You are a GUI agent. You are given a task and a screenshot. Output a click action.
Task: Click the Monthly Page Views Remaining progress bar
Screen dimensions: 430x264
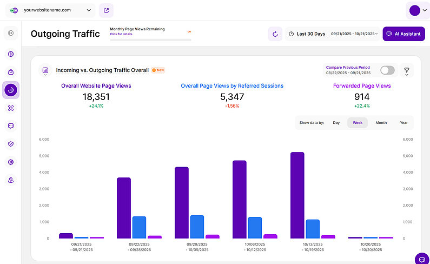(x=150, y=39)
